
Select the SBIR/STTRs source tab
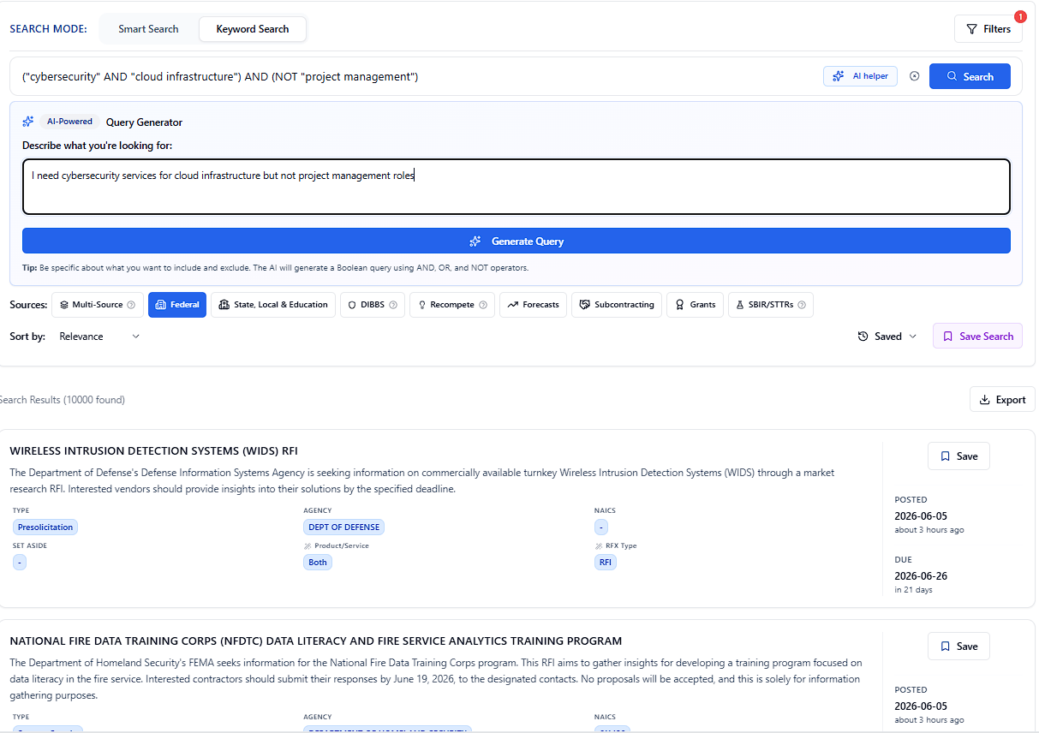pyautogui.click(x=770, y=305)
